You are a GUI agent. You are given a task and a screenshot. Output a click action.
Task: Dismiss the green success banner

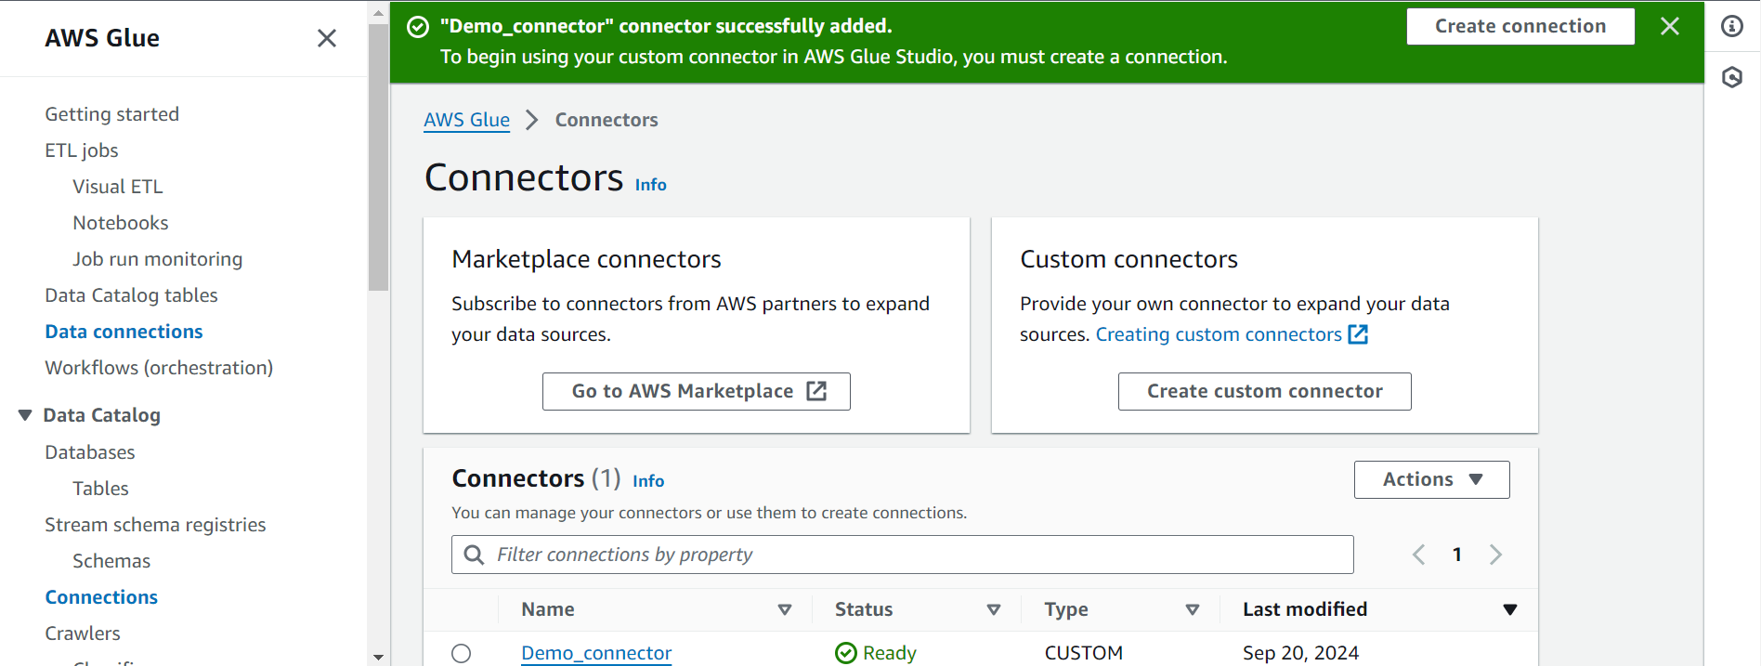click(x=1669, y=26)
